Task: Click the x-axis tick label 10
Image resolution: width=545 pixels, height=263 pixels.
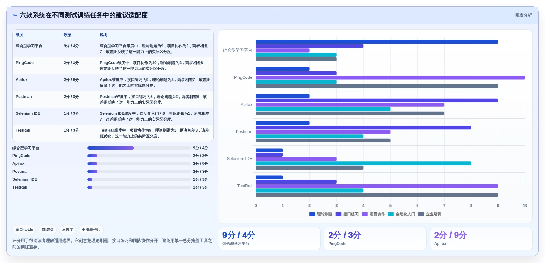Action: 525,206
